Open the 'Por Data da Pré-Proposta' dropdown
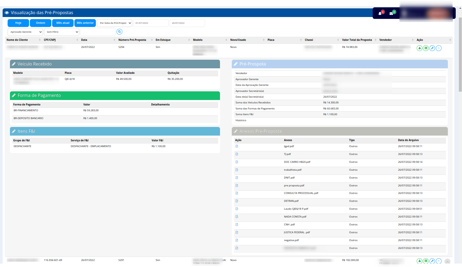This screenshot has width=462, height=267. [115, 23]
